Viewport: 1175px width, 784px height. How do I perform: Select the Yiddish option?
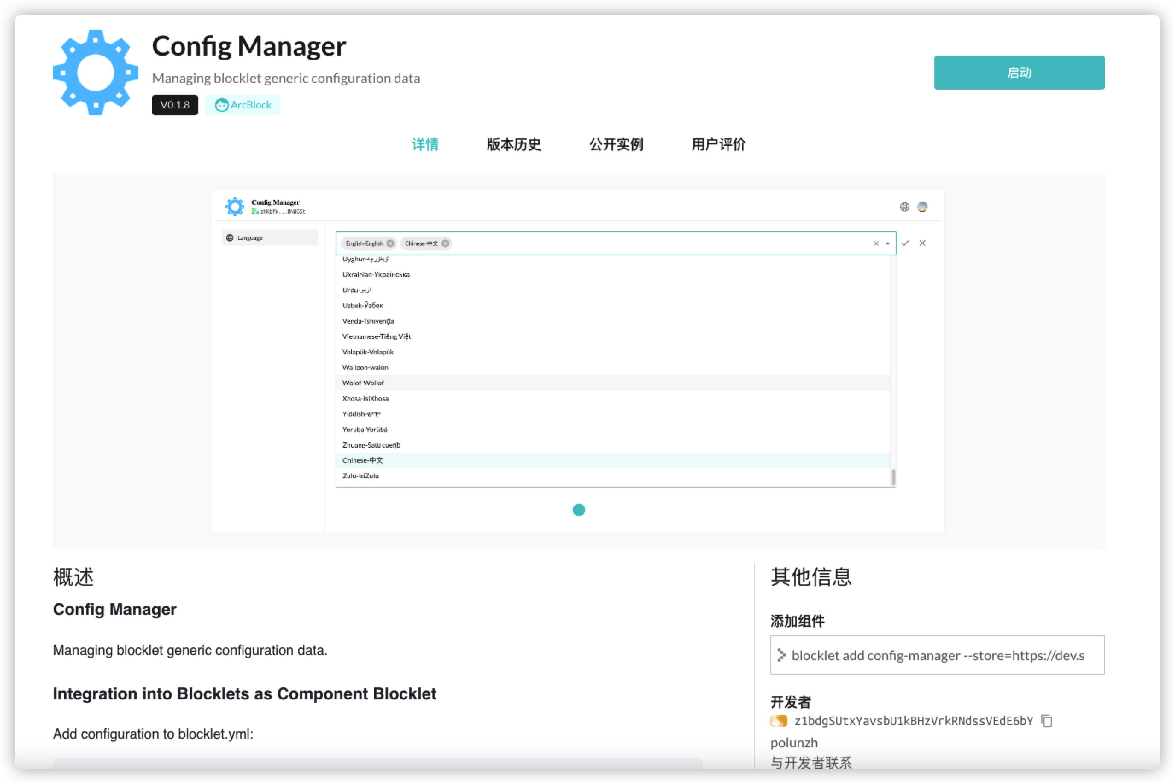click(613, 414)
